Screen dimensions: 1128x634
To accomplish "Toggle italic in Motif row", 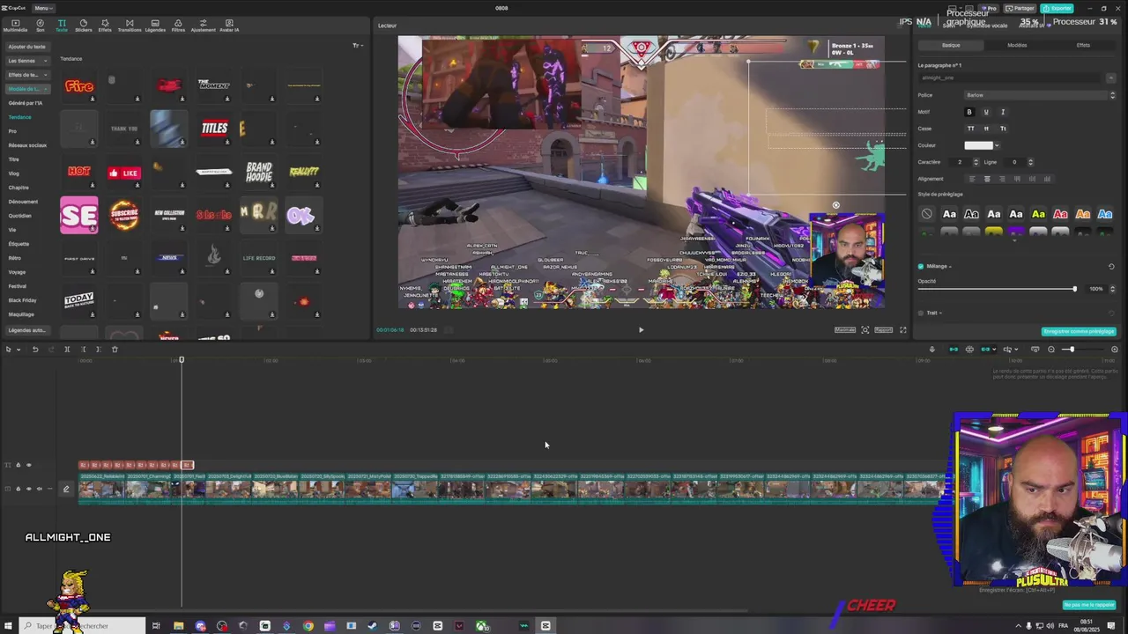I will click(x=1003, y=112).
